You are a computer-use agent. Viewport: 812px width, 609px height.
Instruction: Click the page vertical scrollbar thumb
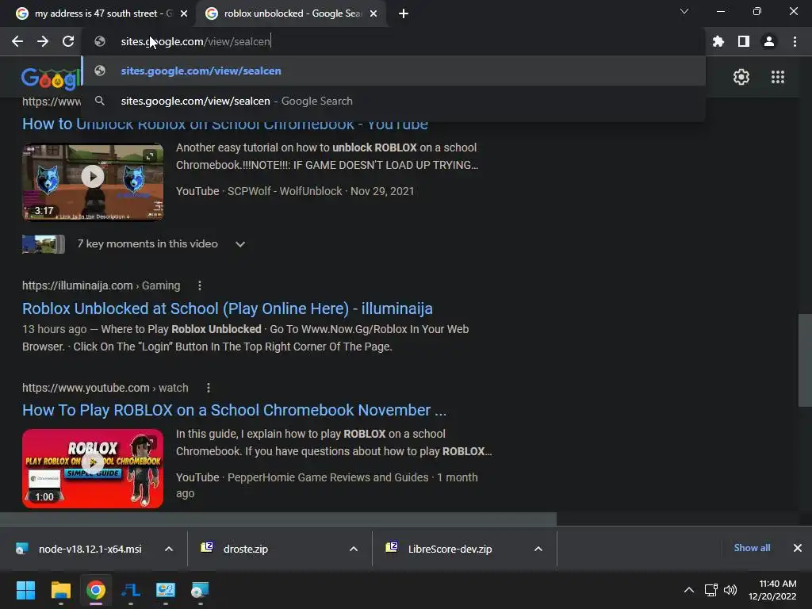tap(805, 361)
